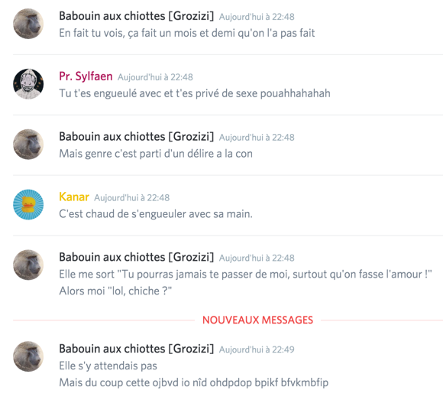Click the NOUVEAUX MESSAGES divider label
The image size is (443, 400).
[257, 320]
